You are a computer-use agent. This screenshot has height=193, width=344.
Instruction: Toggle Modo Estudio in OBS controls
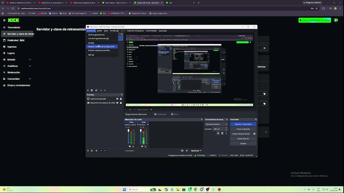[243, 139]
